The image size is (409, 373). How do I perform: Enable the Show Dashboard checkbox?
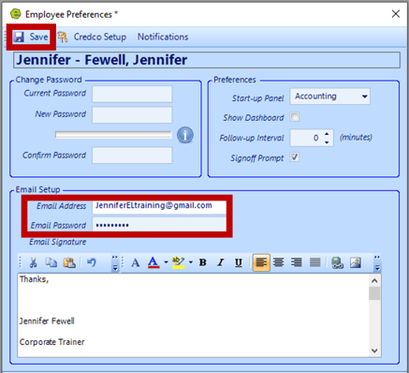coord(295,117)
